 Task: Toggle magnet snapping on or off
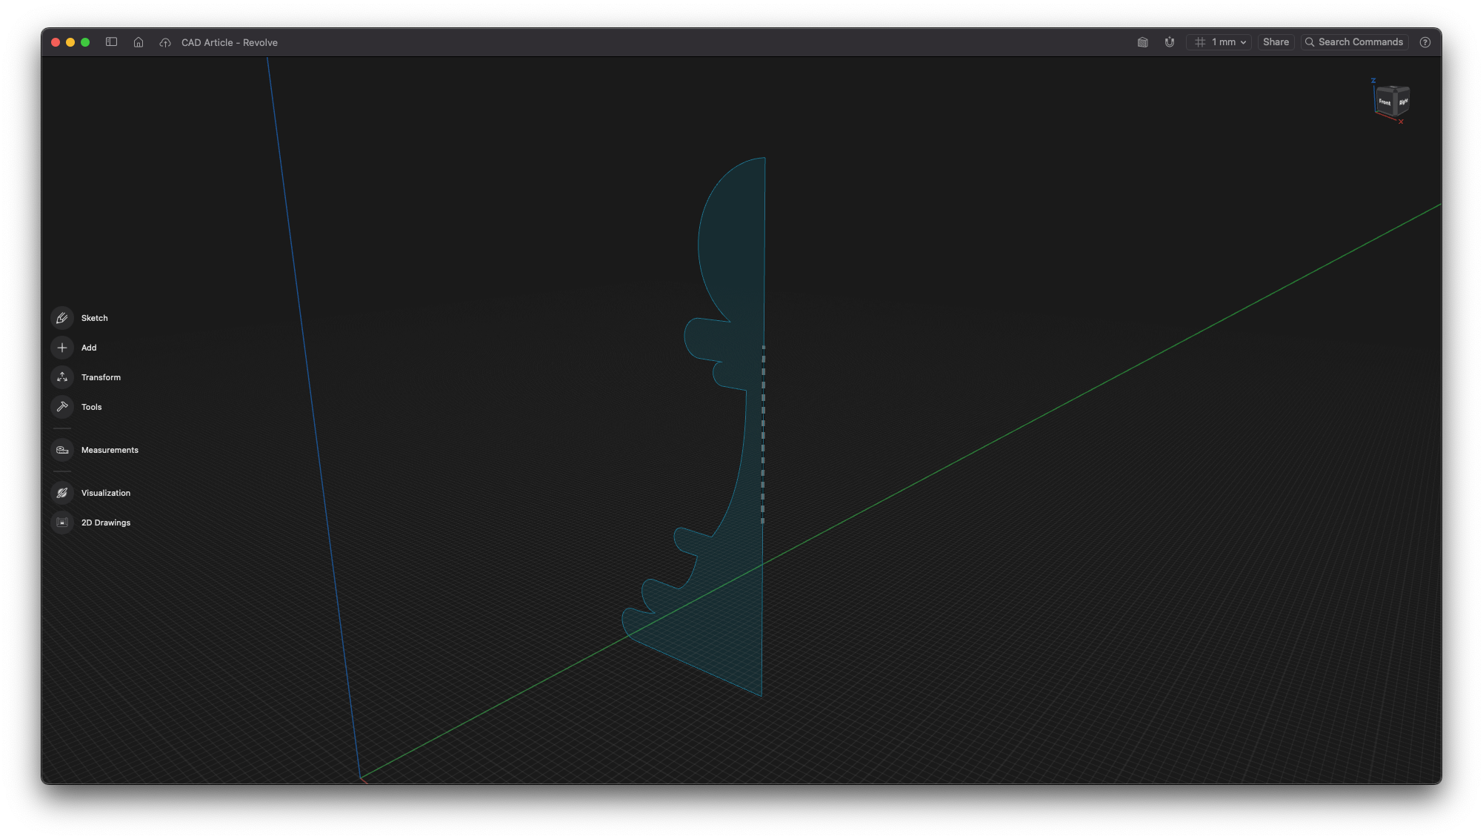pos(1170,42)
